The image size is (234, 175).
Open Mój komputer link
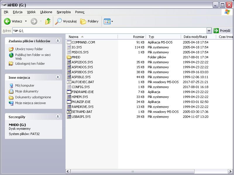pyautogui.click(x=25, y=85)
